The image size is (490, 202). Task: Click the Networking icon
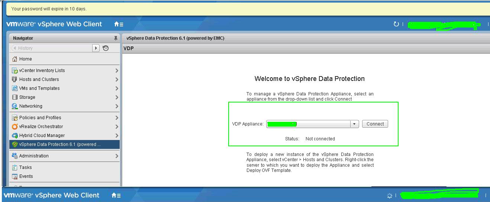click(15, 106)
